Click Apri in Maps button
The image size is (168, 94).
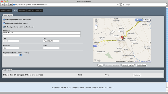(x=141, y=65)
